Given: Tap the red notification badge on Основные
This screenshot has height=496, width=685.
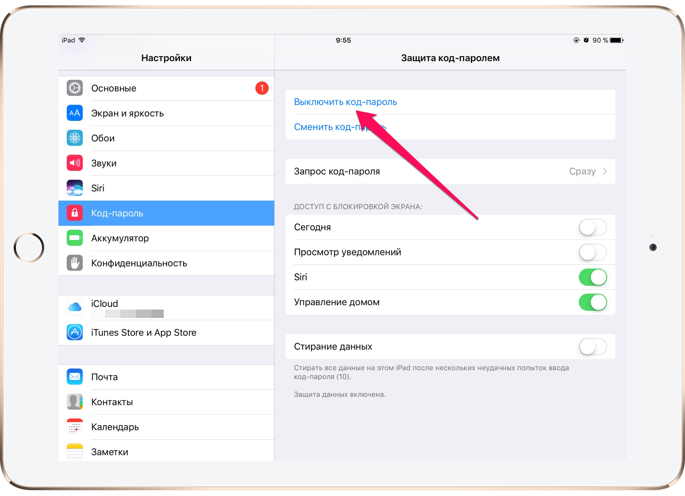Looking at the screenshot, I should (x=262, y=88).
